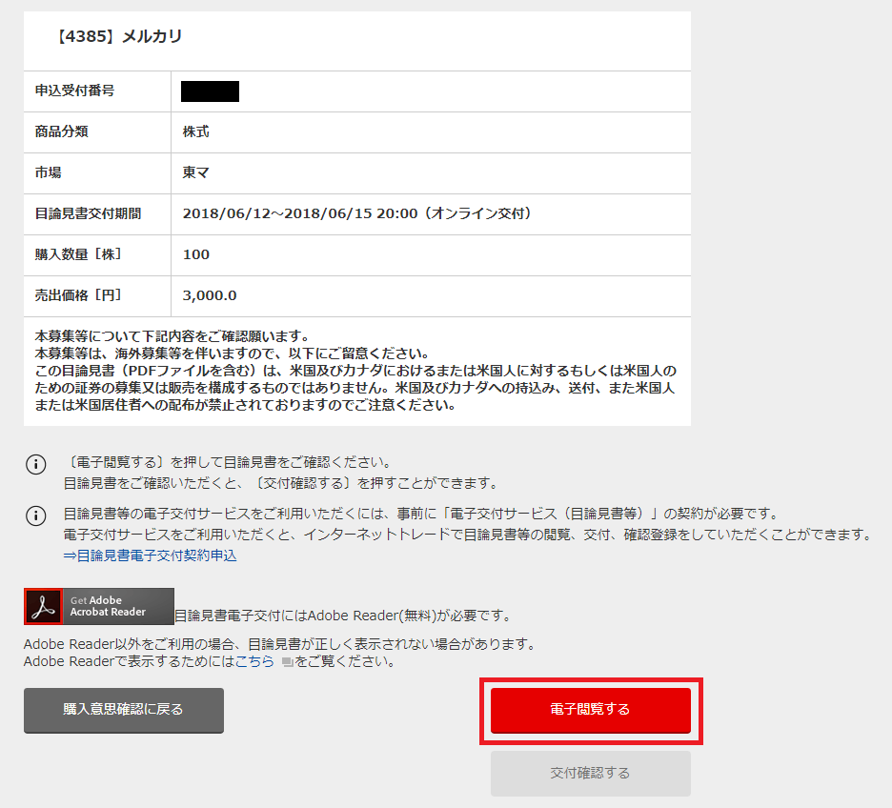Click the external link icon after こちら
The width and height of the screenshot is (892, 808).
287,662
